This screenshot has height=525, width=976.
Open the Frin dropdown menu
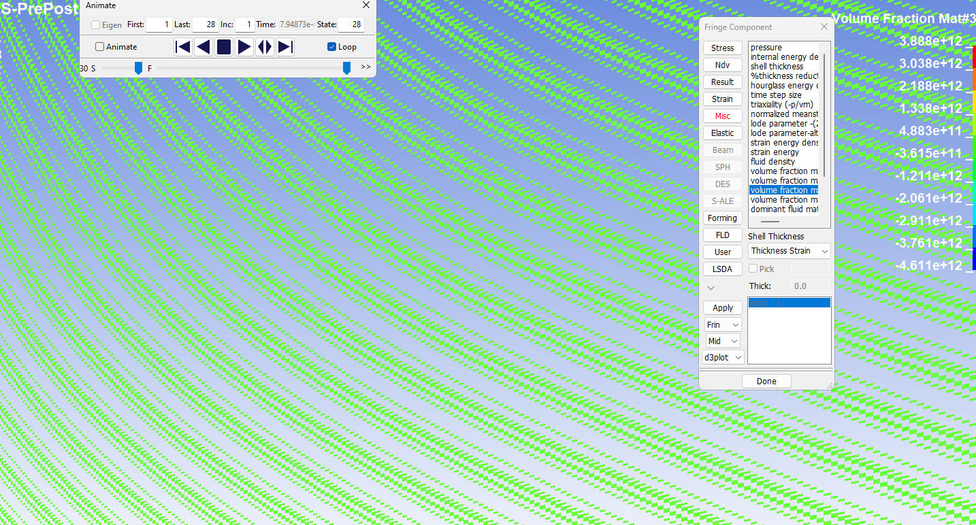coord(722,325)
